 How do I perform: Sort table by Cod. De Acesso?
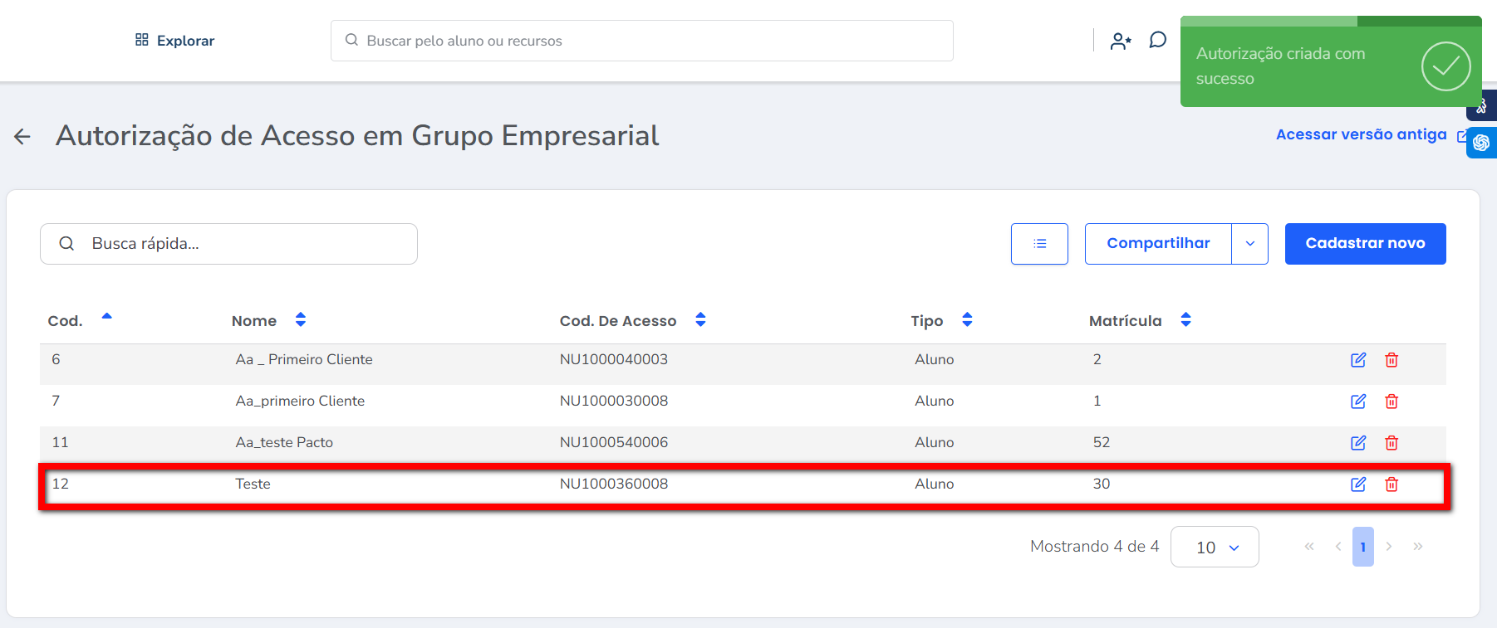(700, 320)
